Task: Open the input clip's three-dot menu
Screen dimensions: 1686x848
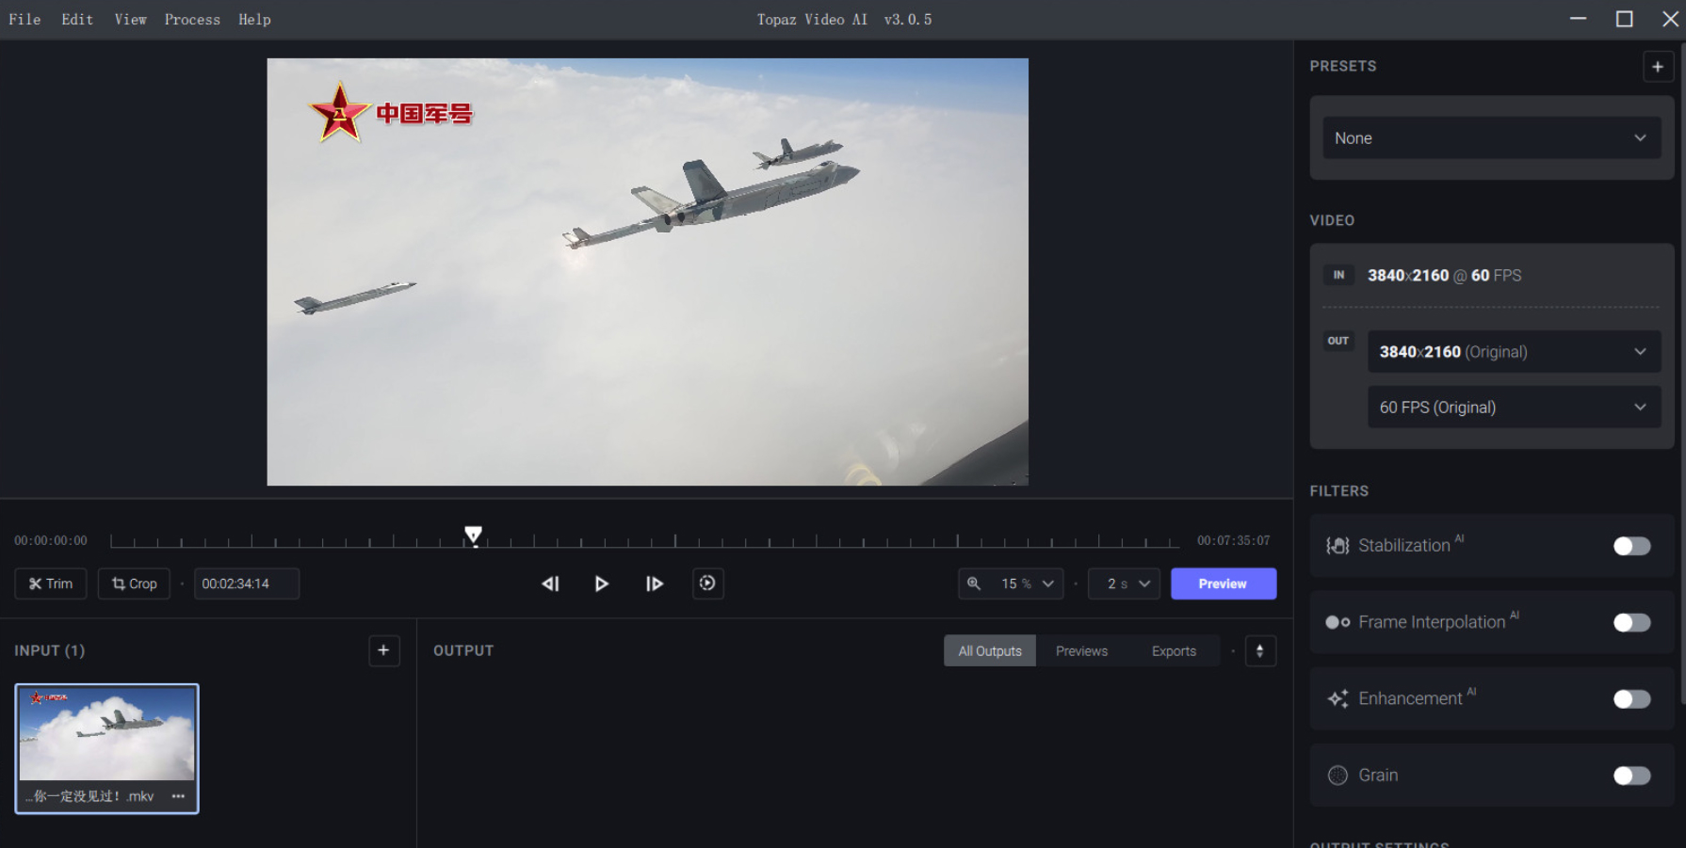Action: coord(178,796)
